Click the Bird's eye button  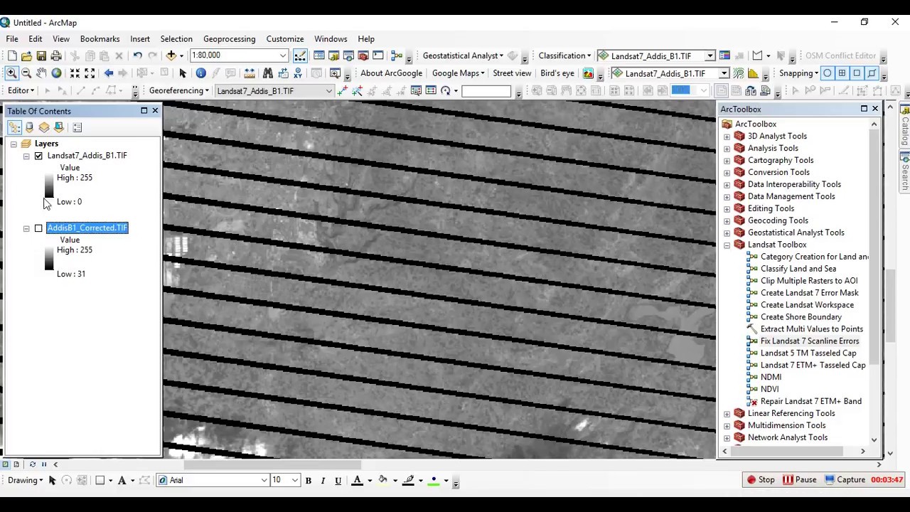point(557,73)
